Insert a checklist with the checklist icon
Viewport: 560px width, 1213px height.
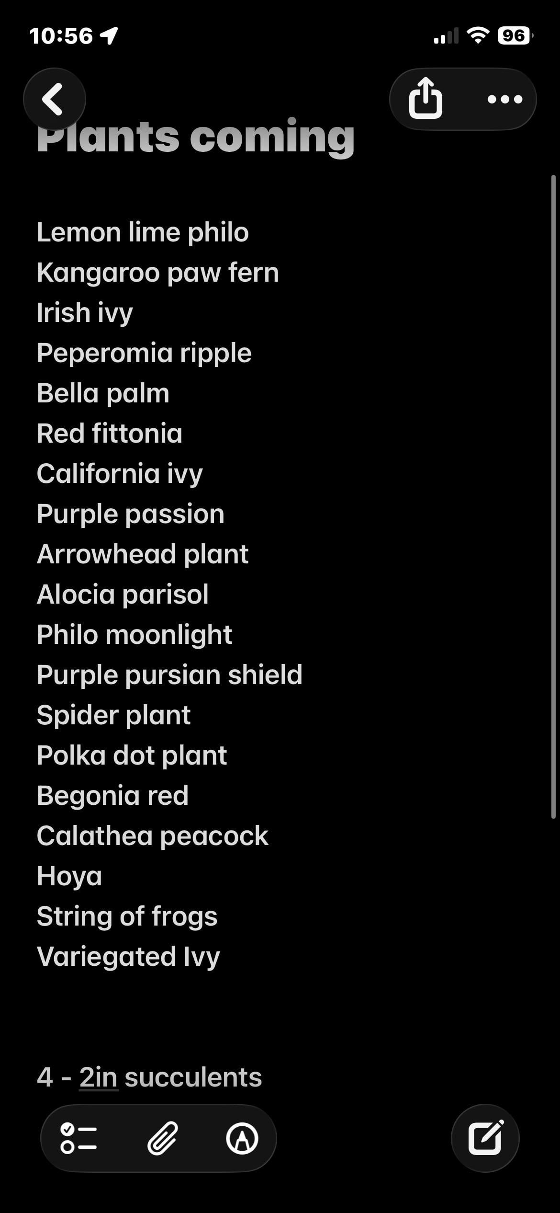coord(79,1138)
